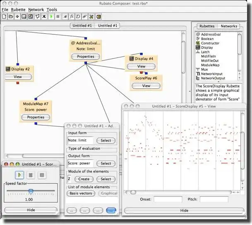The height and width of the screenshot is (225, 252).
Task: Click the red output connector under Display #2
Action: [18, 83]
